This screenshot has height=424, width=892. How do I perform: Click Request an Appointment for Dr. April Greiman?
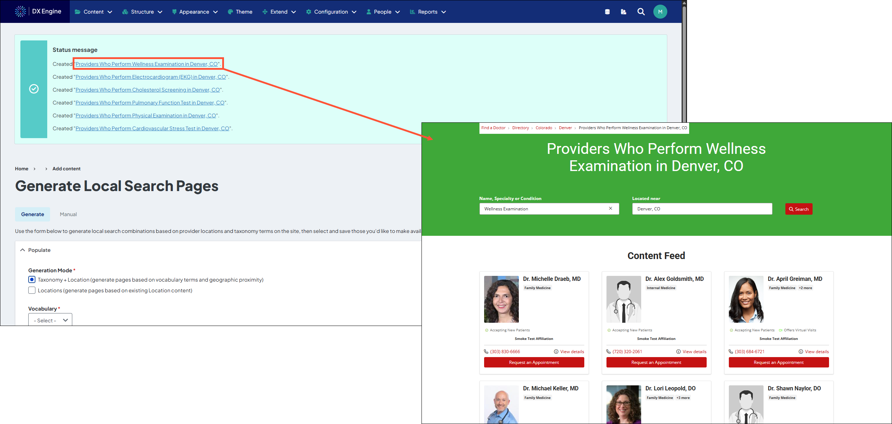[779, 362]
